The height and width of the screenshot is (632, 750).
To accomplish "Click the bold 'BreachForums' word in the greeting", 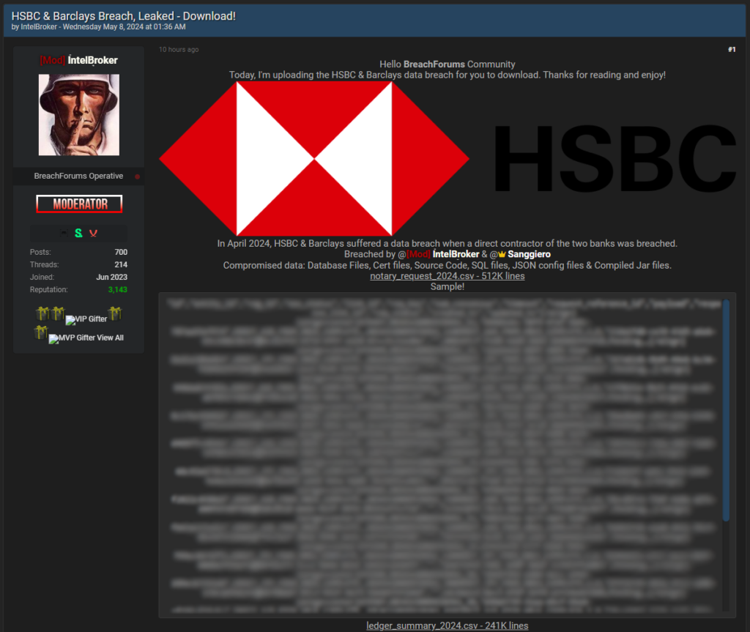I will (434, 64).
